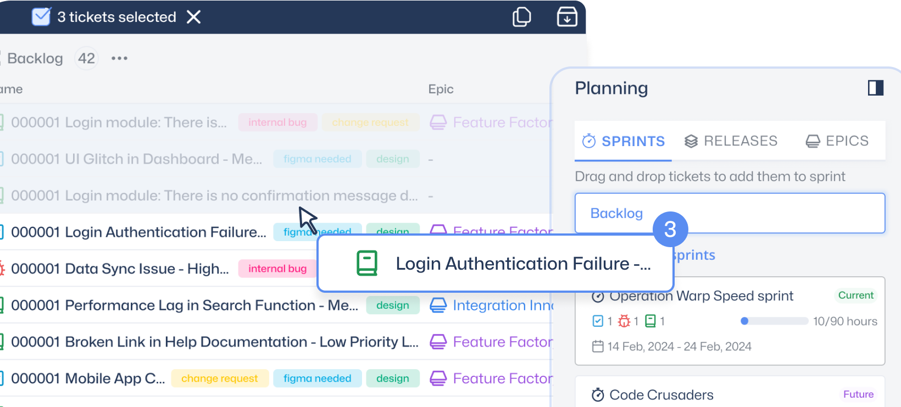Switch to the RELEASES tab
The image size is (901, 407).
pyautogui.click(x=731, y=141)
